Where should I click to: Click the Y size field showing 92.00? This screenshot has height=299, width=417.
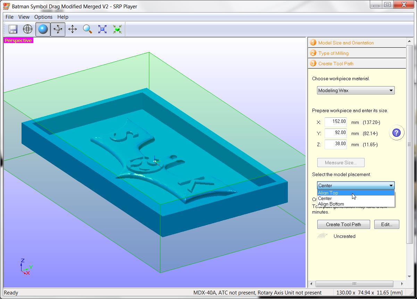point(336,133)
